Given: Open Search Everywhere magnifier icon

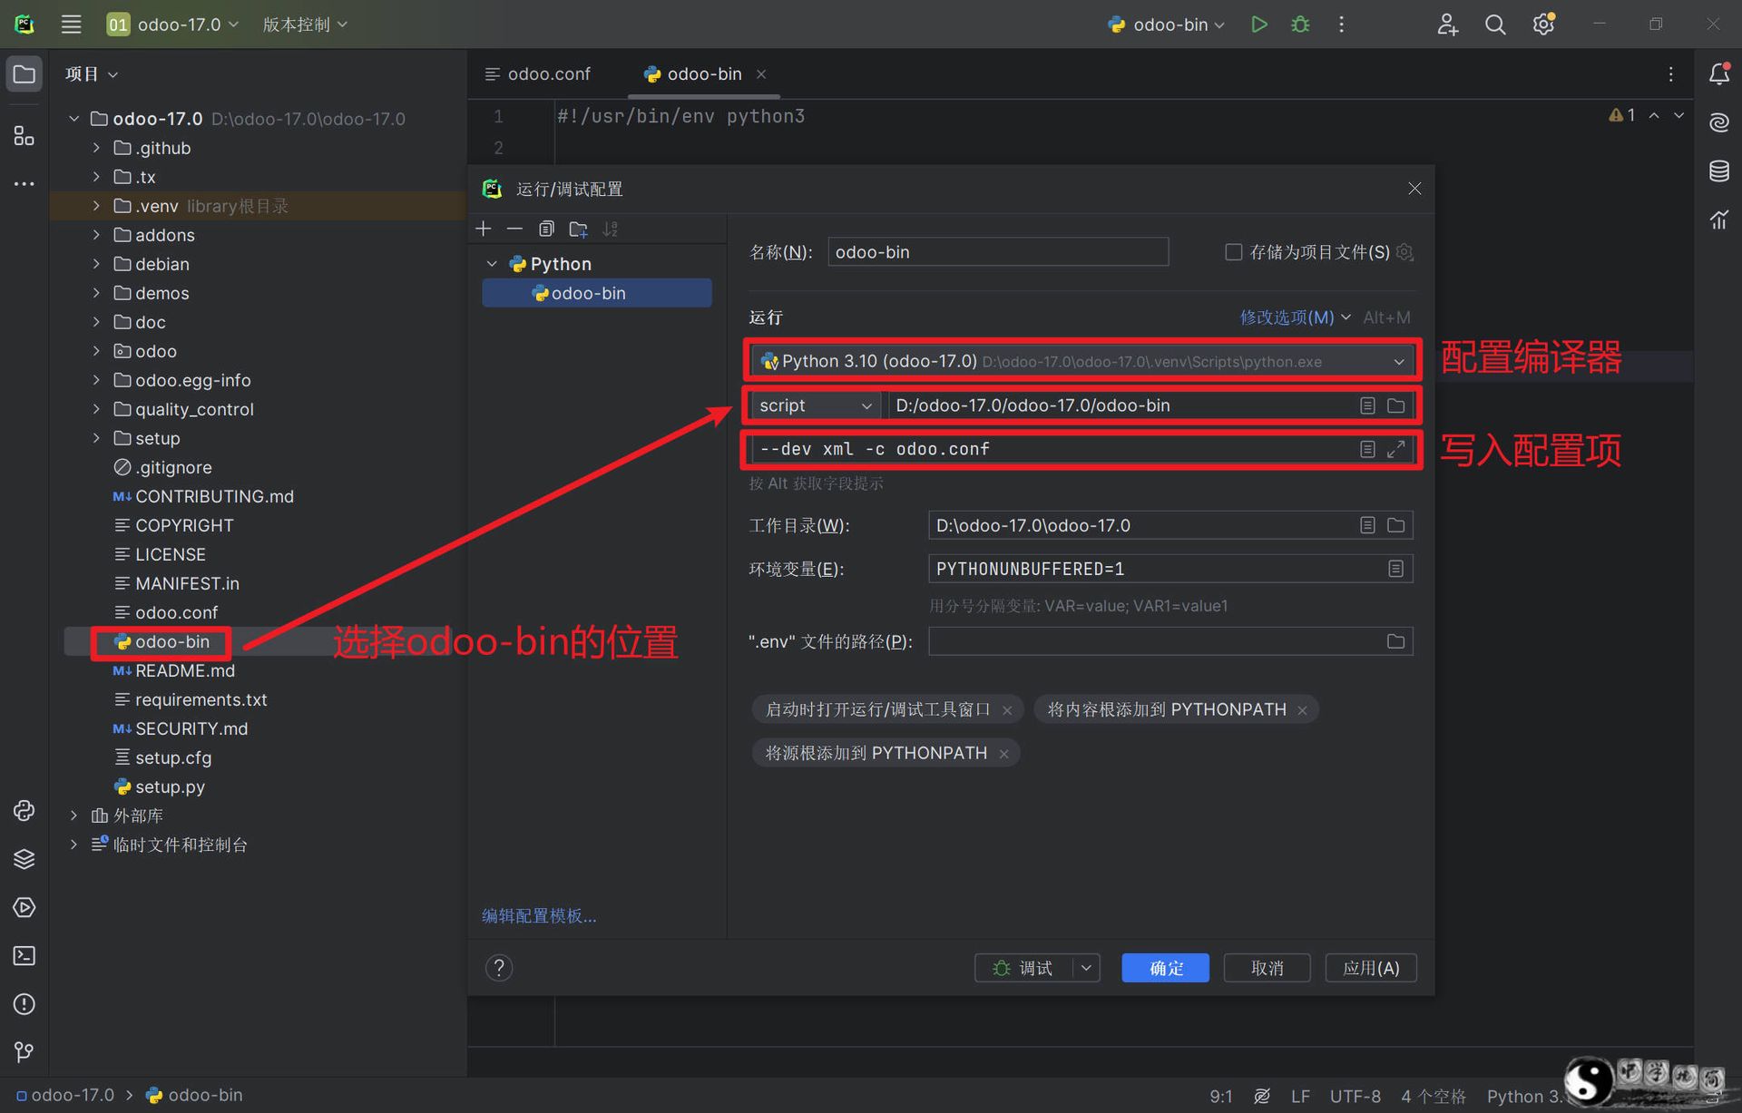Looking at the screenshot, I should click(x=1495, y=24).
